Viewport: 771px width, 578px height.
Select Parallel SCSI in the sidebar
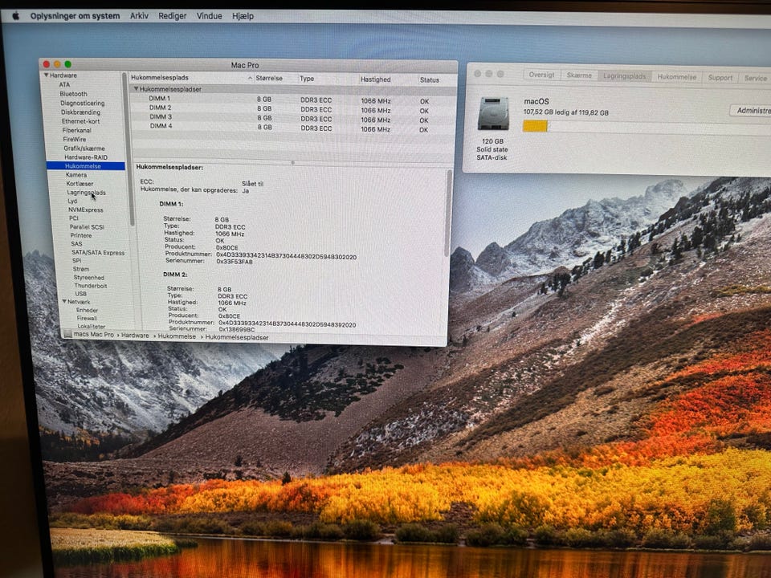[87, 227]
